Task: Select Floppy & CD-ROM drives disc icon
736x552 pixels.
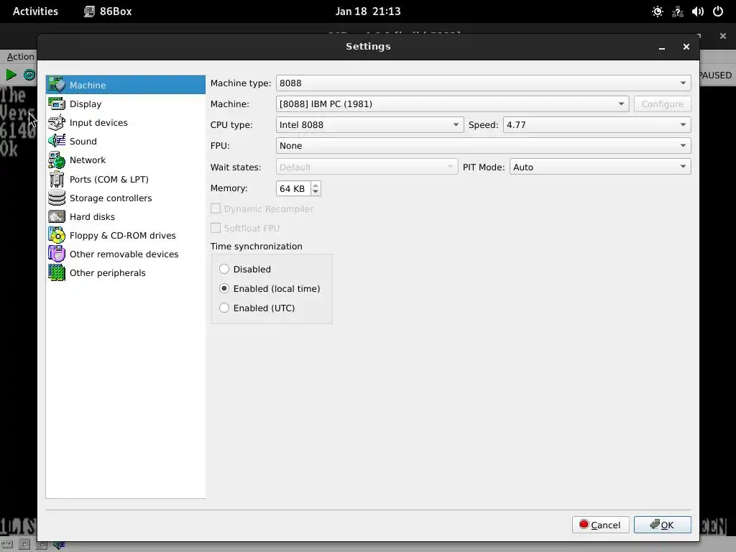Action: pyautogui.click(x=57, y=235)
